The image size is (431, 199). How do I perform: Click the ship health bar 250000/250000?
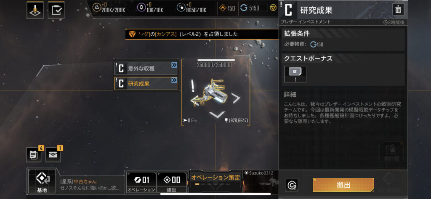(x=216, y=60)
